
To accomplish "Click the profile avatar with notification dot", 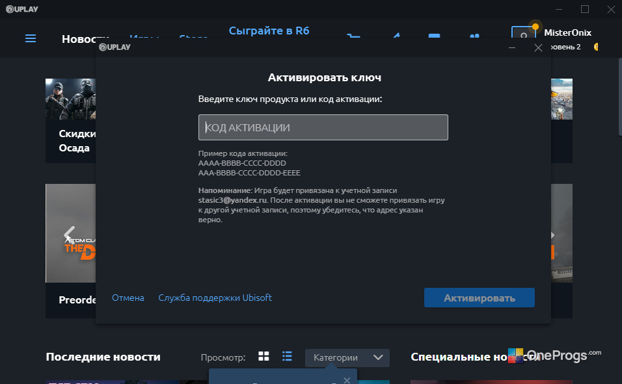I will tap(524, 32).
